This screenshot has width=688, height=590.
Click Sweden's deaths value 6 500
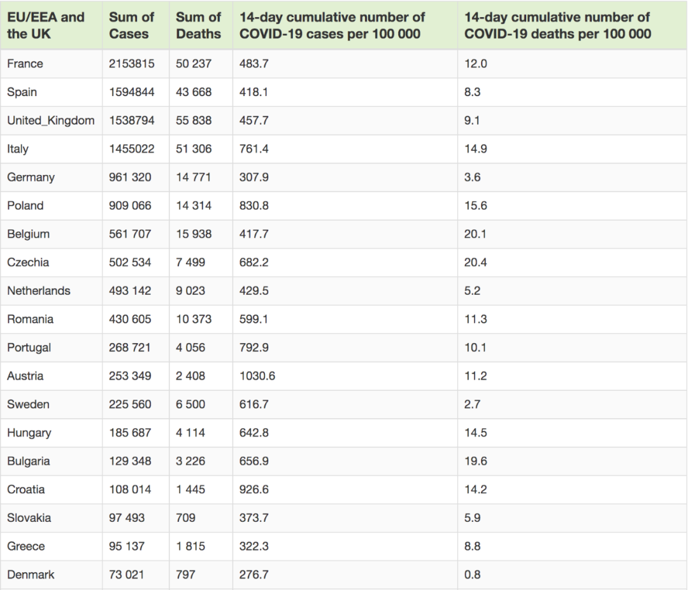(190, 405)
